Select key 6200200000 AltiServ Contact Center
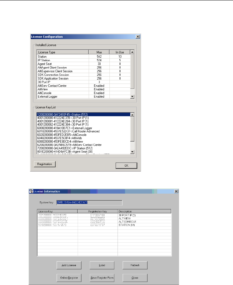This screenshot has width=233, height=285. (x=84, y=145)
